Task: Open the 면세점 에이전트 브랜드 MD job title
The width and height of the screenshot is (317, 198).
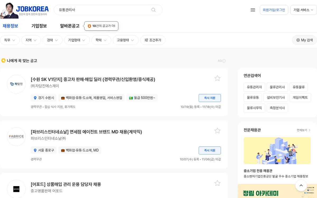Action: [x=86, y=132]
